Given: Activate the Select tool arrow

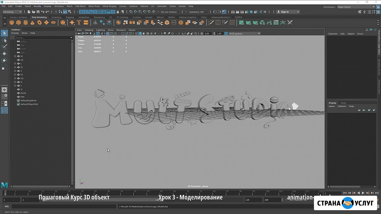Looking at the screenshot, I should [x=4, y=33].
